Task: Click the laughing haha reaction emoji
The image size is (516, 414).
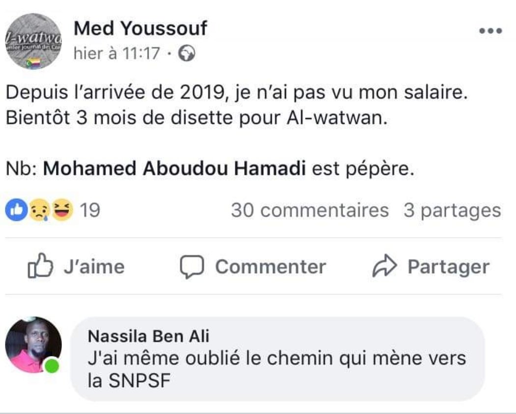Action: [62, 211]
